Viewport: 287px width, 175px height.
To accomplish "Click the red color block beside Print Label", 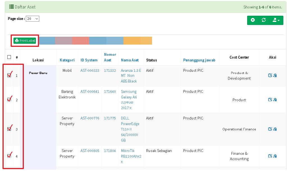I will coord(81,41).
